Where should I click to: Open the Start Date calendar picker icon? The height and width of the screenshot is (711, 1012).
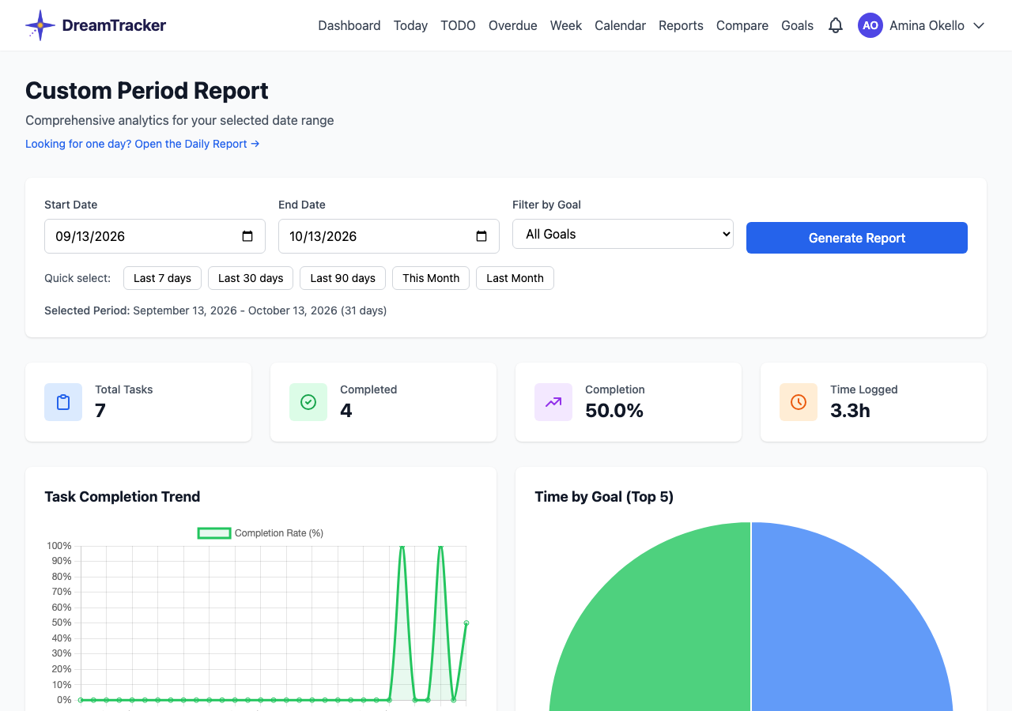point(247,236)
